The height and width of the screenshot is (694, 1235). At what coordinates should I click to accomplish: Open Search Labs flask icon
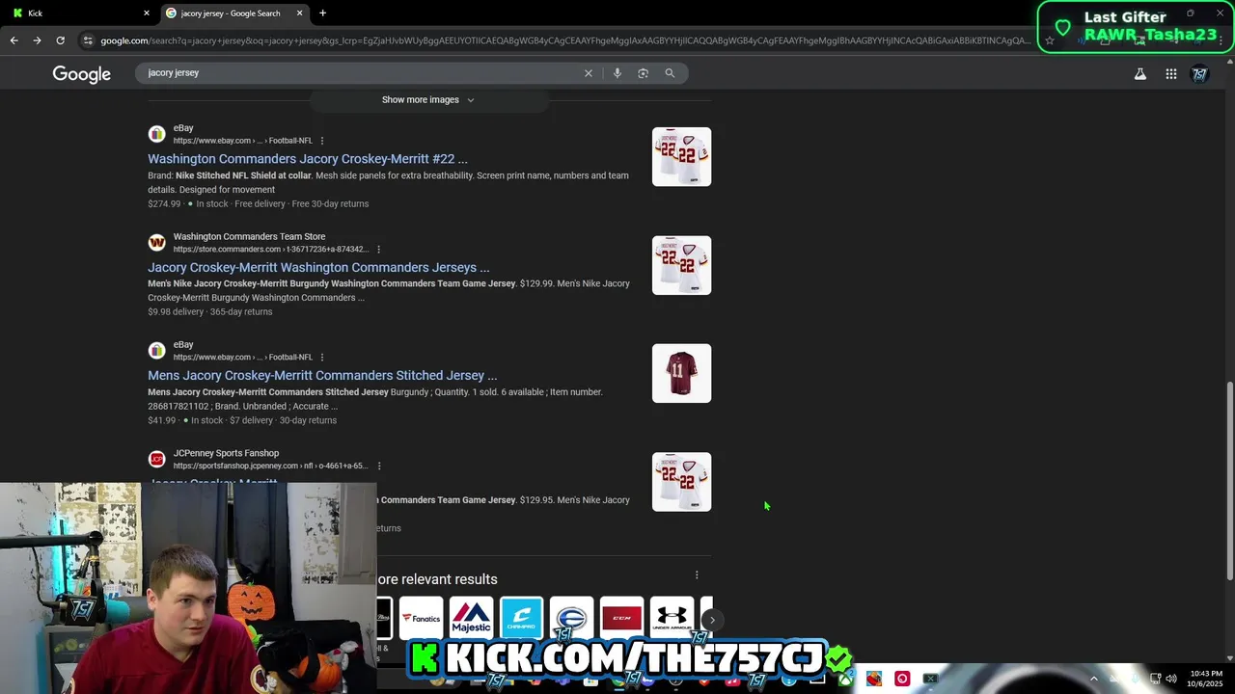(1140, 74)
